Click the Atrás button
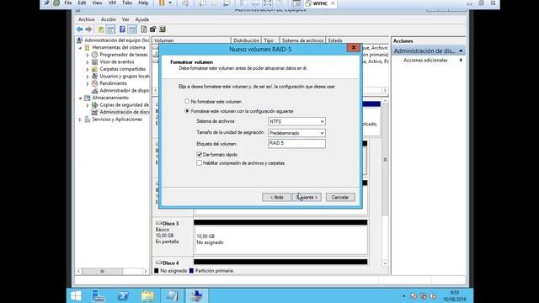 [276, 197]
